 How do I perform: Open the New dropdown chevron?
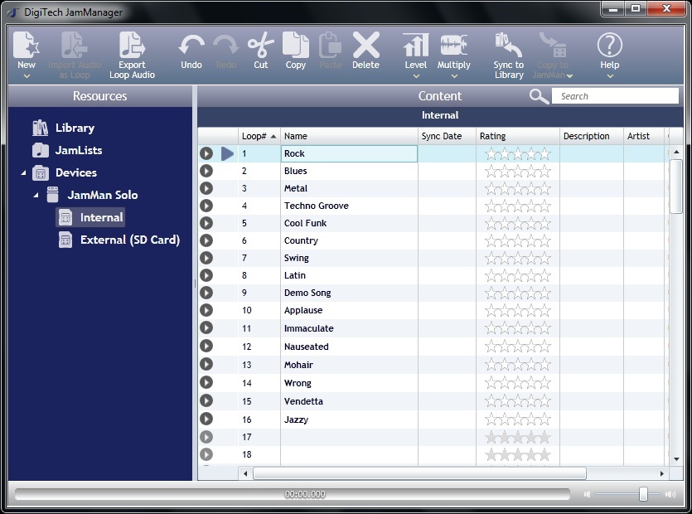27,76
